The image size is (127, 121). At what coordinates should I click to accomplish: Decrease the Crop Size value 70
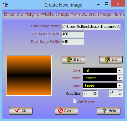95,95
